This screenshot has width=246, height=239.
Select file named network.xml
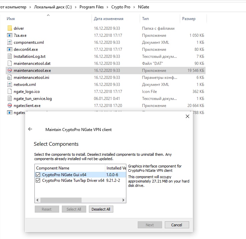(25, 85)
